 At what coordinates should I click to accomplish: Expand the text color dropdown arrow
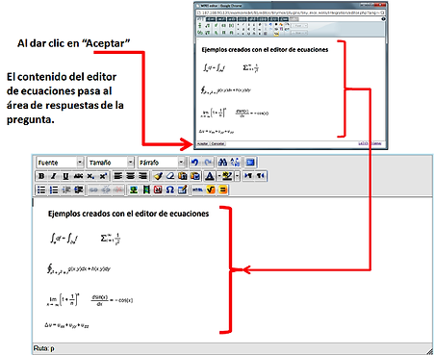pyautogui.click(x=219, y=176)
